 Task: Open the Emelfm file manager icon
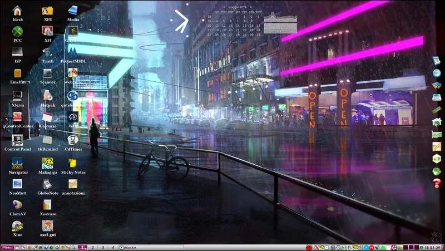point(18,73)
